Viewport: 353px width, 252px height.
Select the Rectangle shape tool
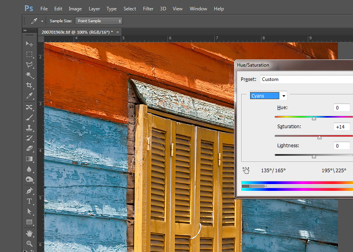[29, 222]
